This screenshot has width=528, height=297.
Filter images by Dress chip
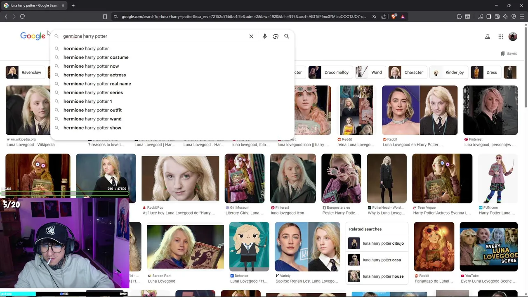(485, 72)
